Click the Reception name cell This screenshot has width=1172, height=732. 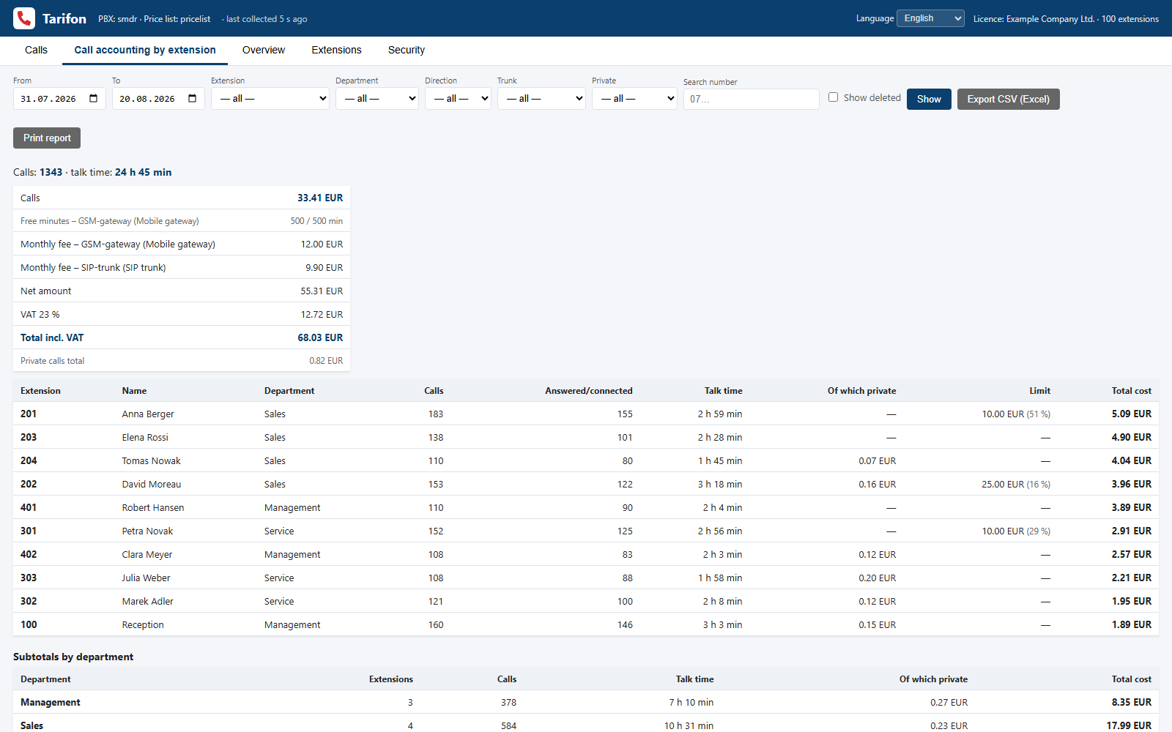pos(143,624)
